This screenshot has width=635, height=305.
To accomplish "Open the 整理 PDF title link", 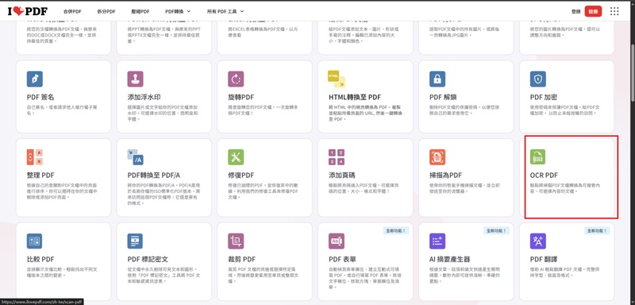I will pos(40,176).
